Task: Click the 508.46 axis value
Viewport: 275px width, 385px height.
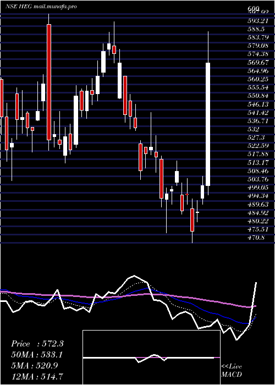Action: [257, 171]
